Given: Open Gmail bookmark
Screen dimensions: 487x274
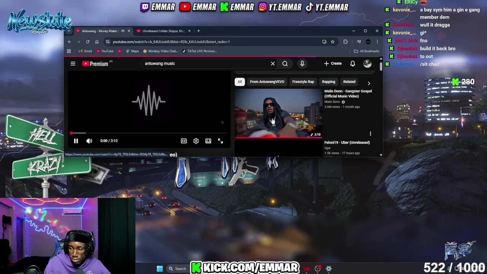Looking at the screenshot, I should (x=85, y=51).
